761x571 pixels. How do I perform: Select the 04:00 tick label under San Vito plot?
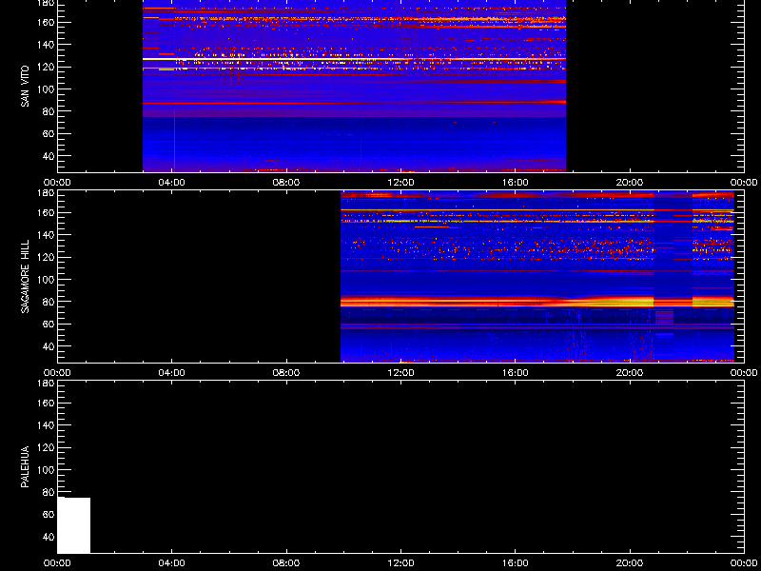point(172,183)
